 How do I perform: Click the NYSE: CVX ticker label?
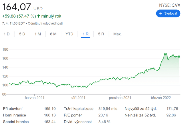(x=169, y=5)
